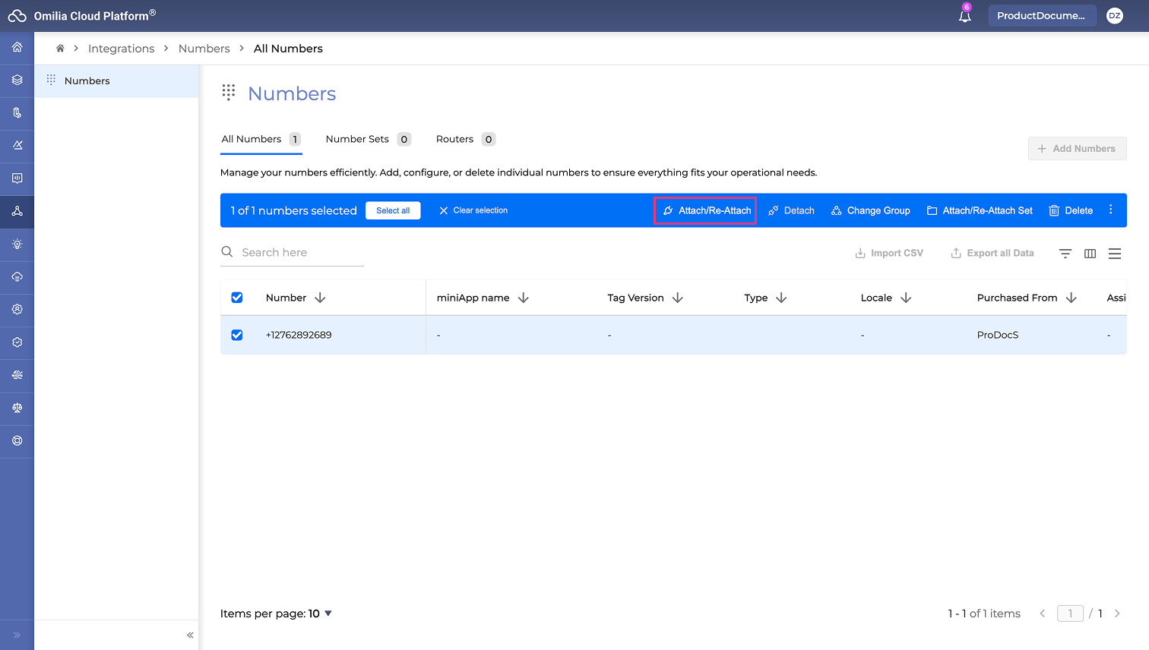Click Attach/Re-Attach action

707,210
